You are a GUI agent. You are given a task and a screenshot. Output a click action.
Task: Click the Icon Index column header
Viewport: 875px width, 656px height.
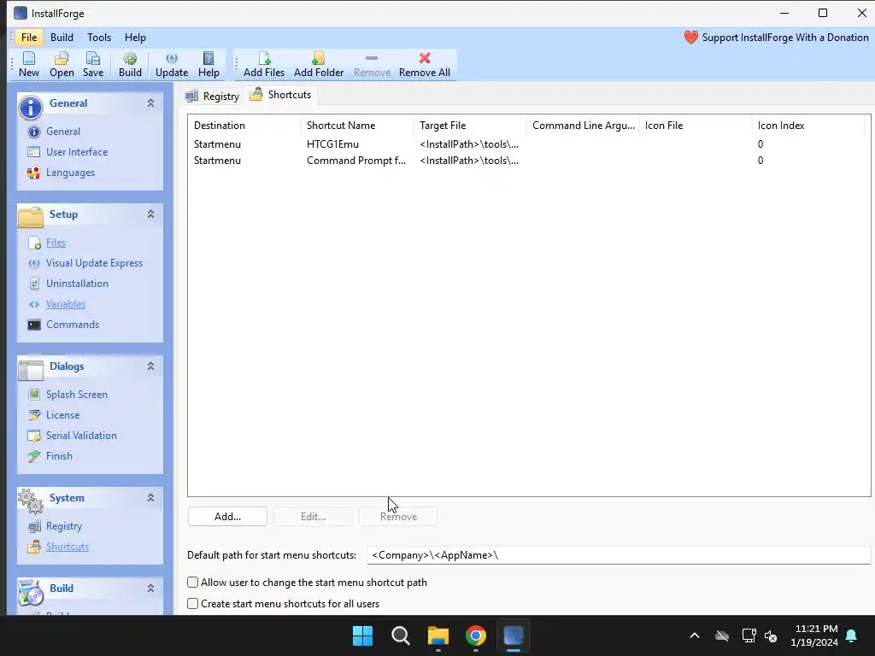(x=808, y=126)
